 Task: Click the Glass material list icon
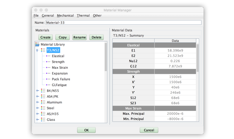tap(43, 120)
